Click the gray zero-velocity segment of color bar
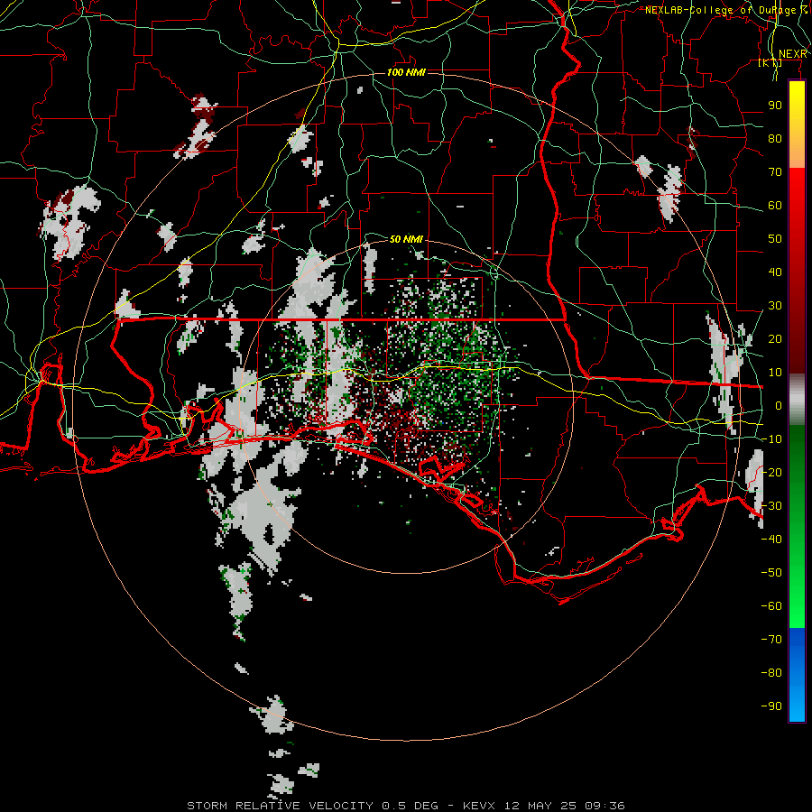812x812 pixels. 797,400
